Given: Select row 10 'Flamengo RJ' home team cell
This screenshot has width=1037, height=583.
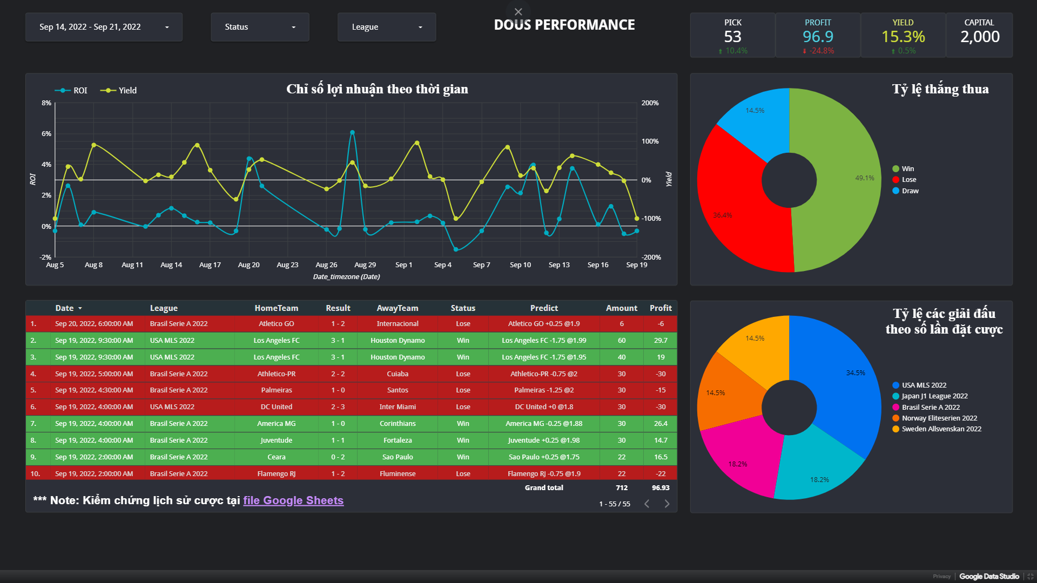Looking at the screenshot, I should tap(276, 474).
